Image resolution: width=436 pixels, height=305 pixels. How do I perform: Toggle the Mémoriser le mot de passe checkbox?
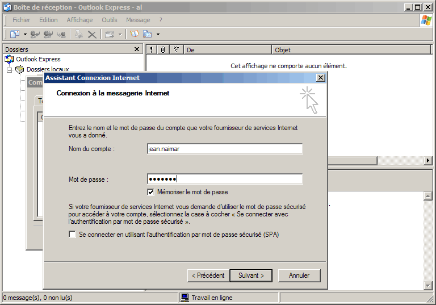(x=150, y=192)
